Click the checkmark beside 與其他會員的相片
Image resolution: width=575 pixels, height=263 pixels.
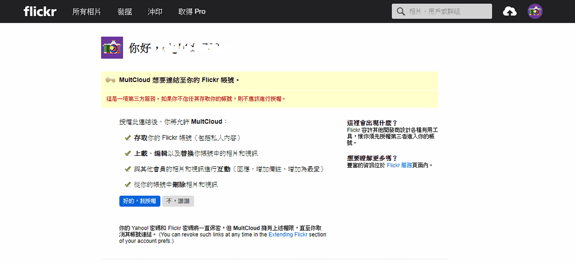pos(128,169)
